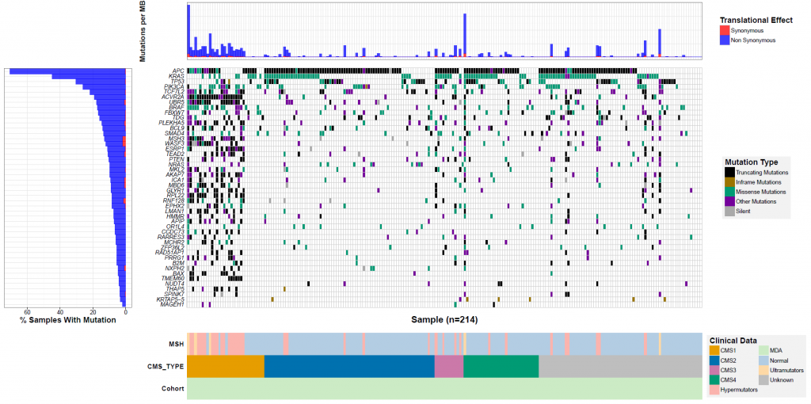Image resolution: width=811 pixels, height=404 pixels.
Task: Select the Ultramutators legend swatch
Action: coord(764,370)
